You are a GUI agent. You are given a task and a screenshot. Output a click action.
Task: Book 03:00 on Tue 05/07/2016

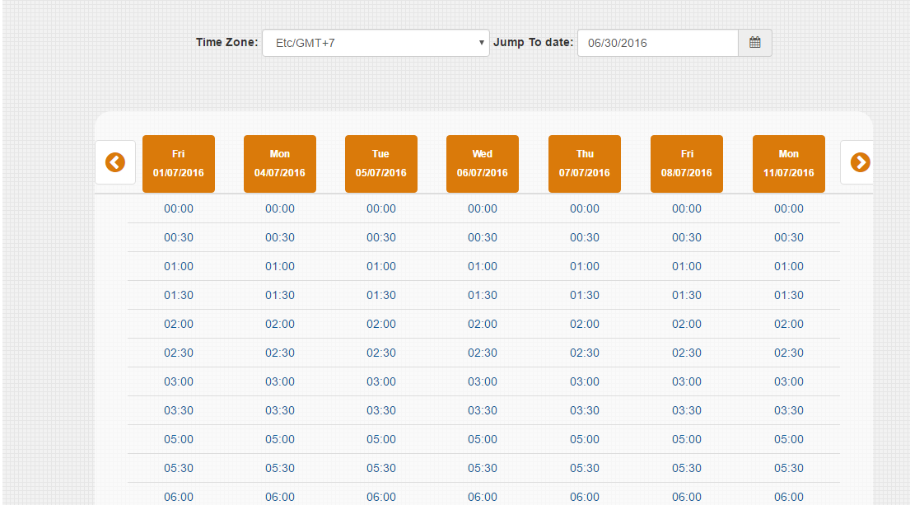(x=380, y=381)
